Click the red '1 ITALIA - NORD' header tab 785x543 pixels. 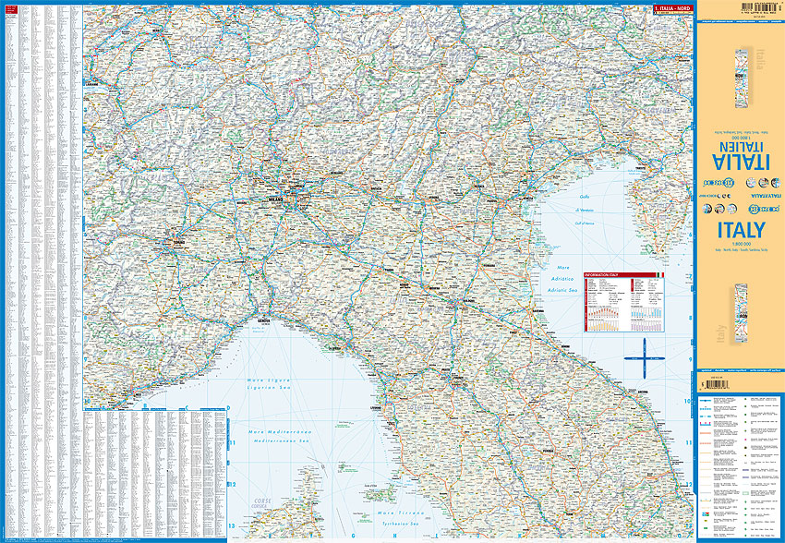[x=671, y=7]
